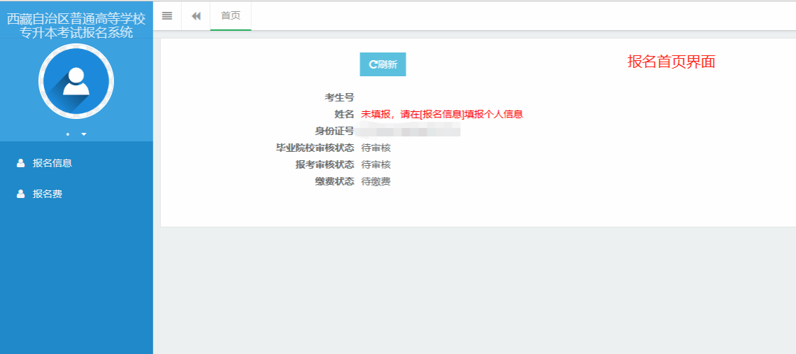This screenshot has height=354, width=796.
Task: Click the hamburger menu icon in top bar
Action: (x=167, y=15)
